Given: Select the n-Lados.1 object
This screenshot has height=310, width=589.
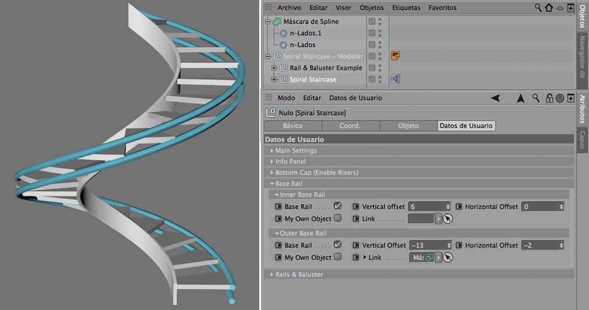Looking at the screenshot, I should click(305, 33).
